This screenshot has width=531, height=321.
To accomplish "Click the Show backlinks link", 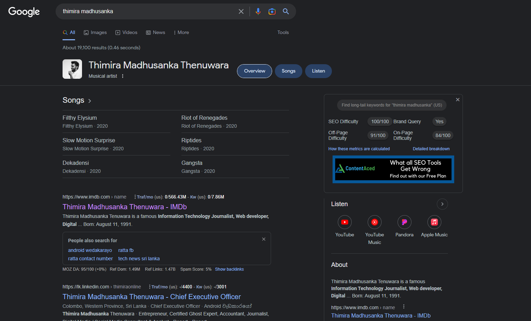I will pyautogui.click(x=229, y=269).
